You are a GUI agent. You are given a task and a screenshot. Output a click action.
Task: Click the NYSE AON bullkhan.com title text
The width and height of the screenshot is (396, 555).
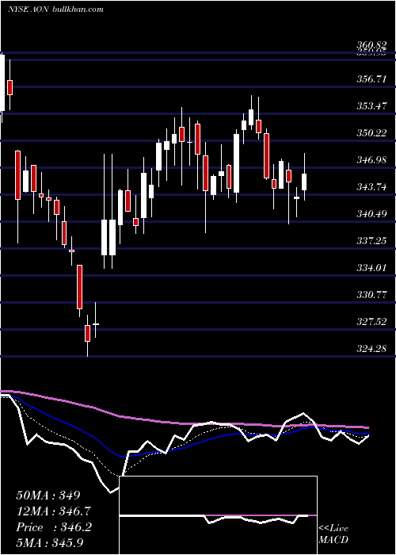coord(56,10)
